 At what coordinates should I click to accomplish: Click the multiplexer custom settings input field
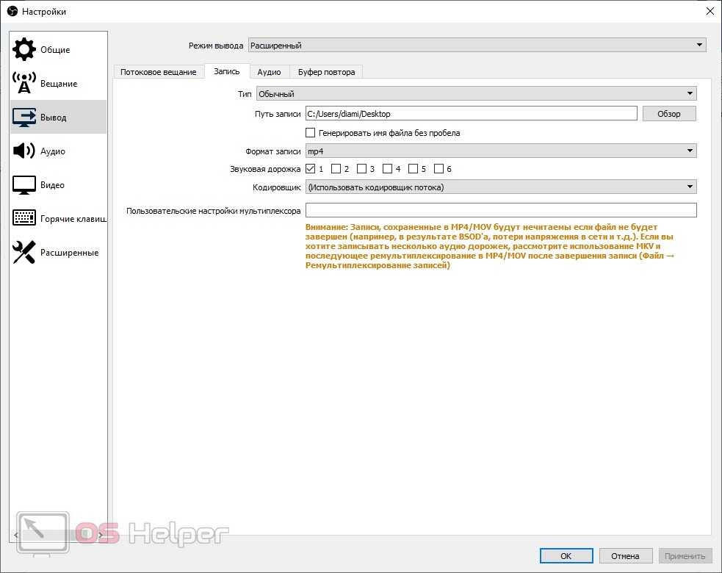(500, 210)
